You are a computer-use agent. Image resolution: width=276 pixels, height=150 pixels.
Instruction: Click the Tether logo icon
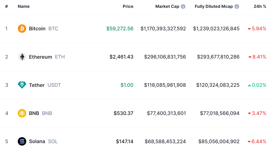(x=22, y=85)
